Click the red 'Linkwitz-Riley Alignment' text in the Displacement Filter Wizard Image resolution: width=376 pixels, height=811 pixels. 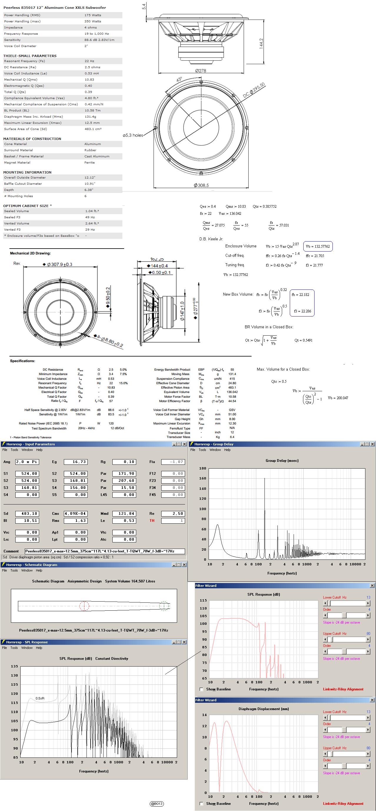coord(343,803)
